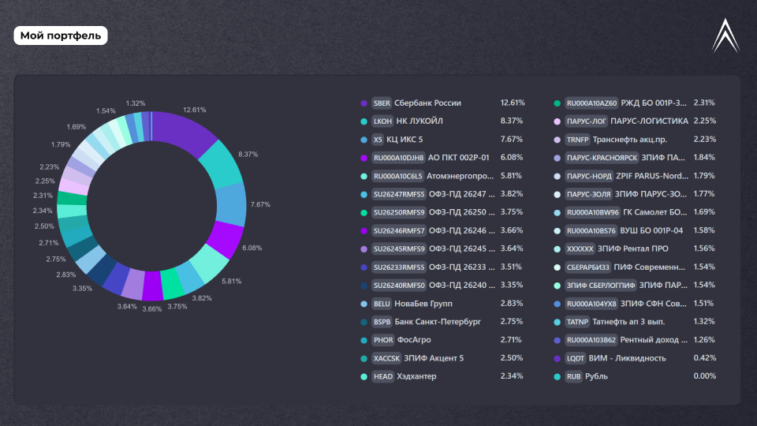Click the BSPB ticker text
The width and height of the screenshot is (757, 426).
(x=382, y=322)
